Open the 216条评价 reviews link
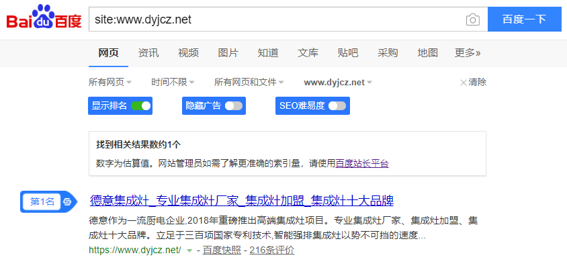567x274 pixels. pos(272,250)
